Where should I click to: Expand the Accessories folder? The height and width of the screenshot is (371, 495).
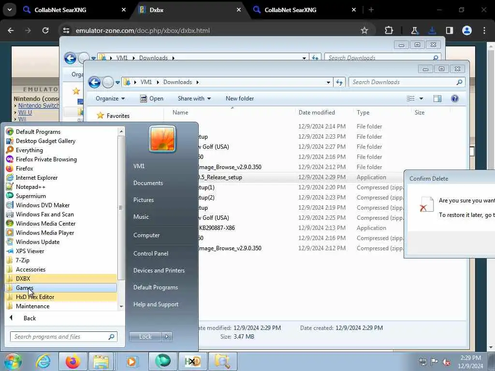click(x=30, y=270)
